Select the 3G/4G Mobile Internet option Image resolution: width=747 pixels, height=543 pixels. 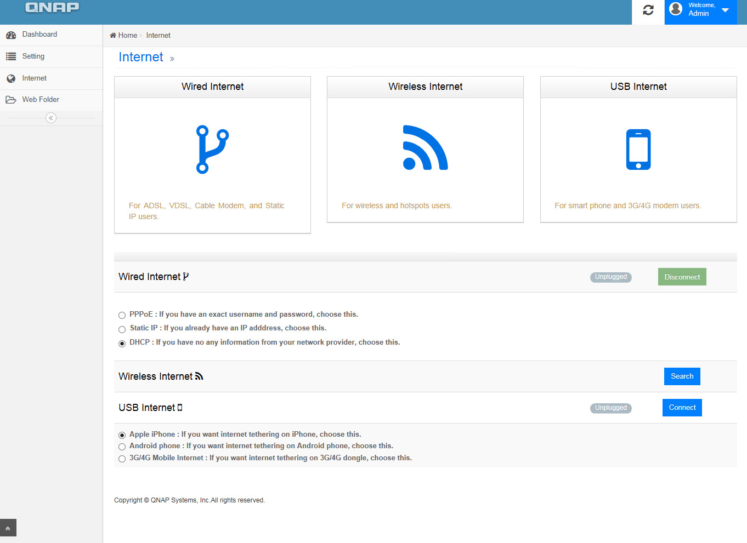(x=122, y=459)
